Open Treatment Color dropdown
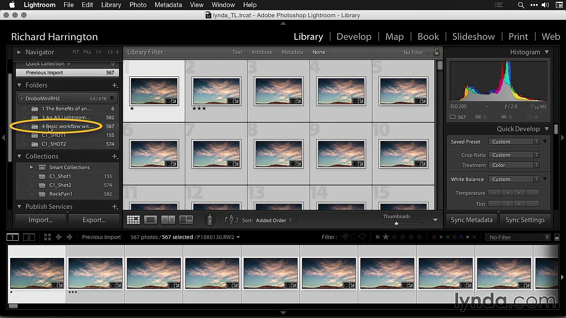Screen dimensions: 566x318 (514, 165)
